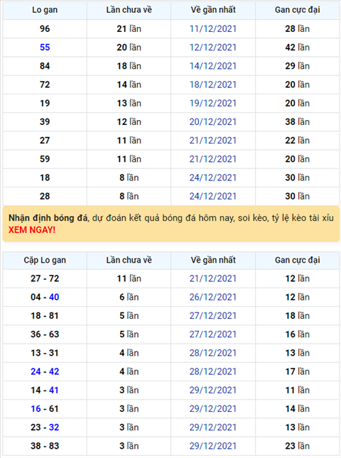
Task: Select the 21 lần cell
Action: (x=129, y=28)
